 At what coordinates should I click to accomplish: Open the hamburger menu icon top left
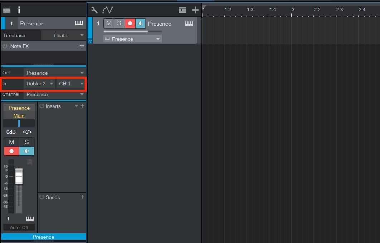click(6, 10)
